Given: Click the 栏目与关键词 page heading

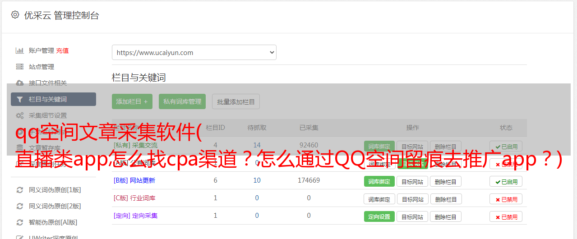Looking at the screenshot, I should tap(139, 78).
